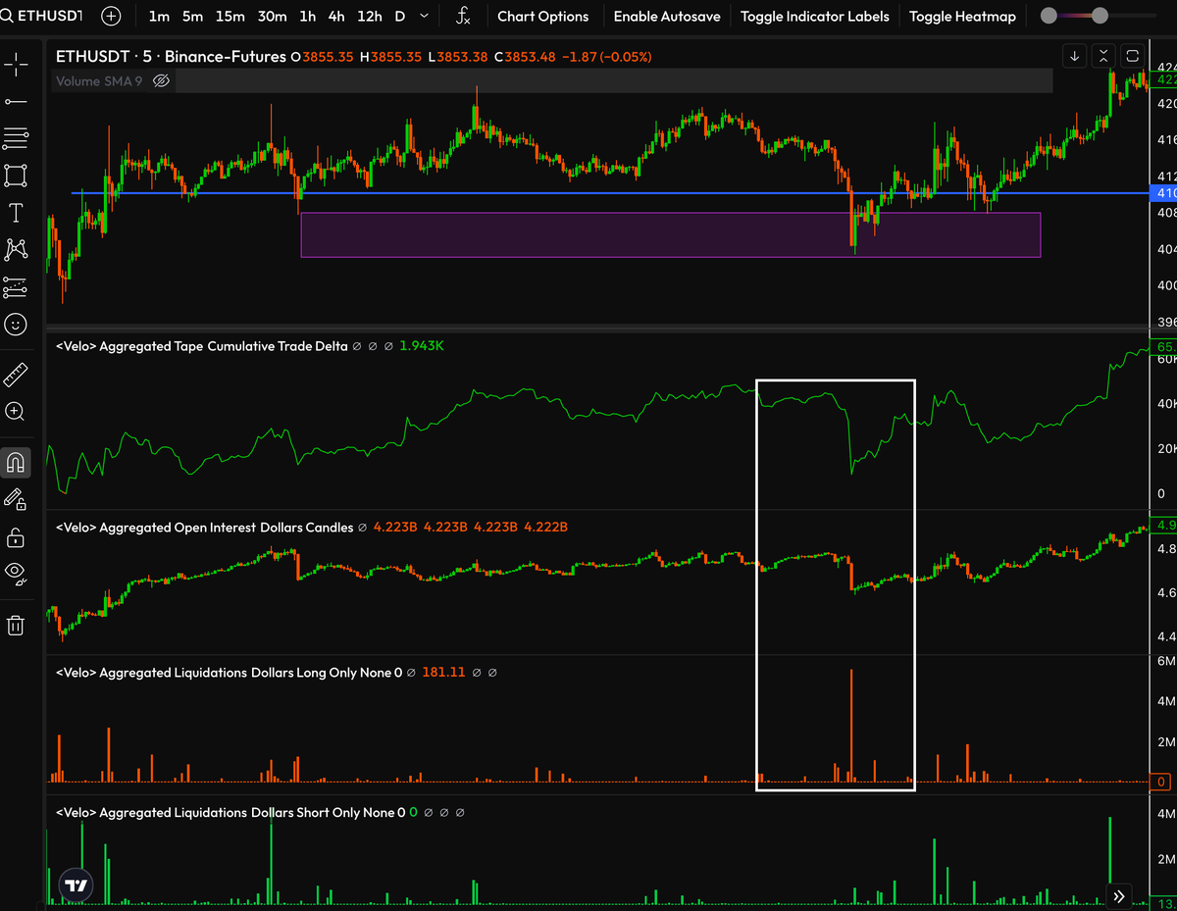Click the double-chevron scroll to latest button
Viewport: 1177px width, 911px height.
click(1119, 895)
